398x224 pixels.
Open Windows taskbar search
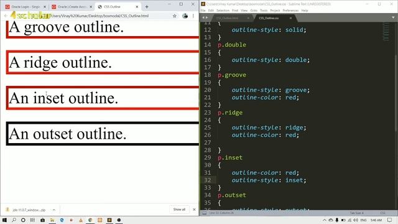(x=14, y=220)
